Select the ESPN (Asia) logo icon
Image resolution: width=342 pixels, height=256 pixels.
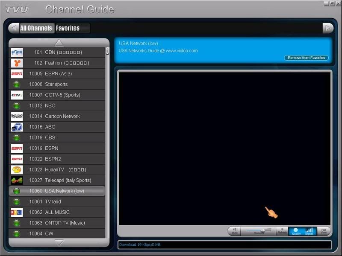17,73
